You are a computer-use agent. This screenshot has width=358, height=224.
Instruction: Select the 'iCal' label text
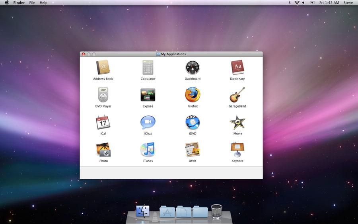click(x=103, y=134)
